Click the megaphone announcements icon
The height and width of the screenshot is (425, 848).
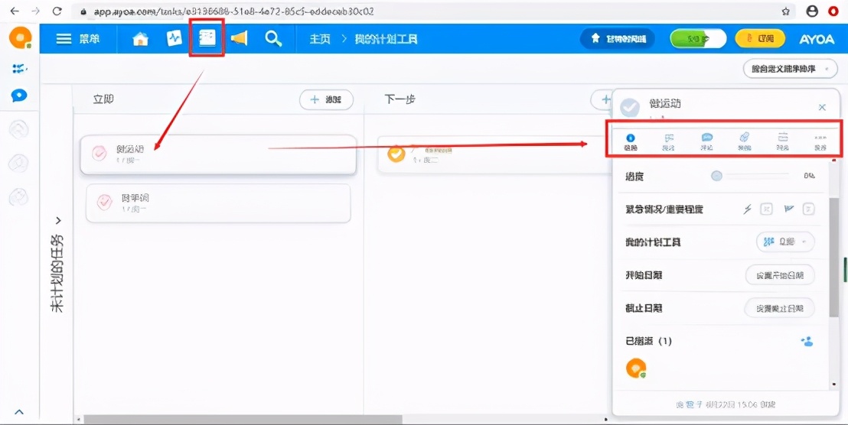239,38
